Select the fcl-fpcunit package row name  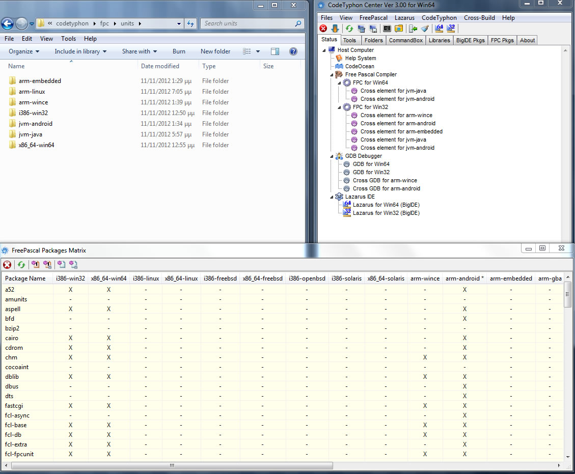click(19, 454)
